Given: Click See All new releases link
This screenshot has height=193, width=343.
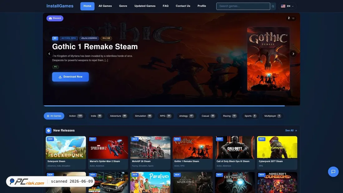Looking at the screenshot, I should [291, 130].
